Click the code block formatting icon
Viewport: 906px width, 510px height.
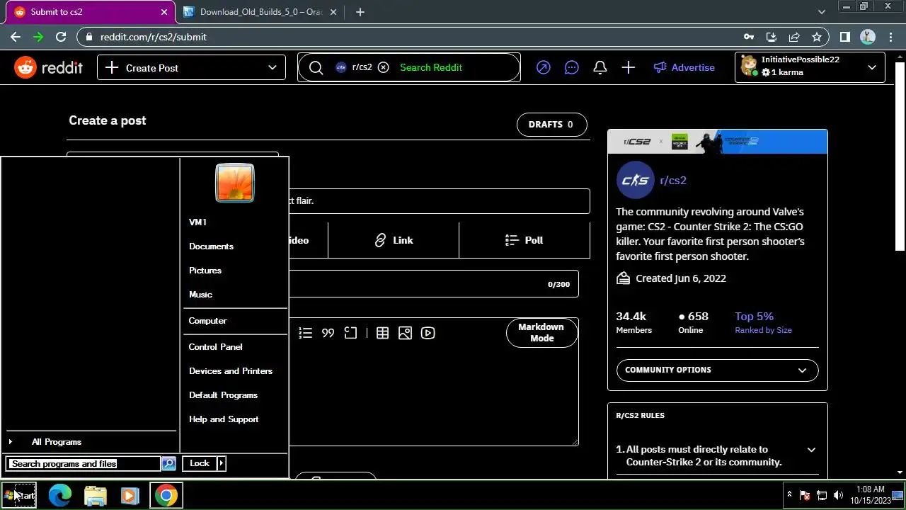[350, 333]
